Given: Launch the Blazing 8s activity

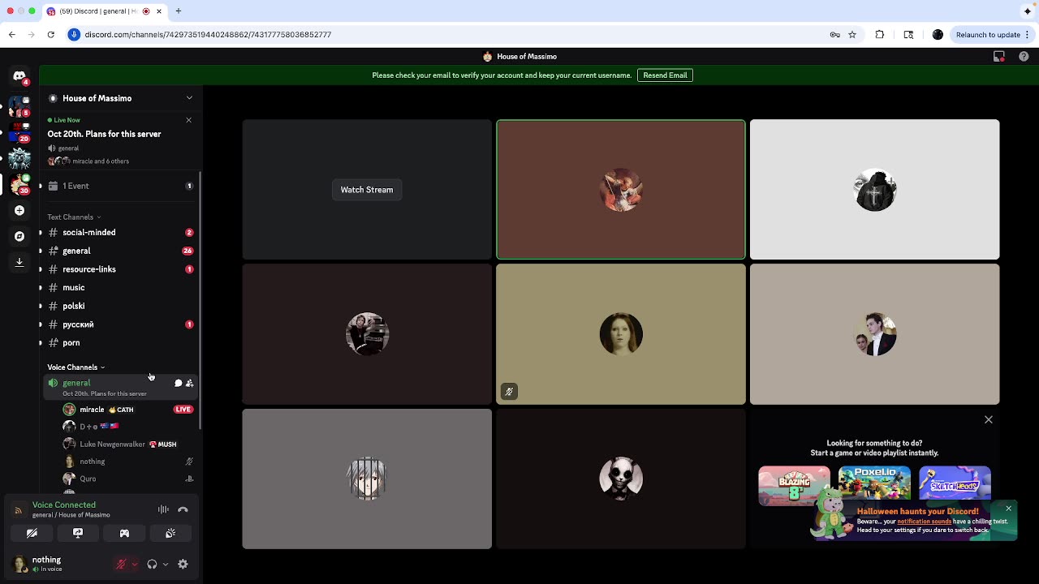Looking at the screenshot, I should tap(794, 486).
